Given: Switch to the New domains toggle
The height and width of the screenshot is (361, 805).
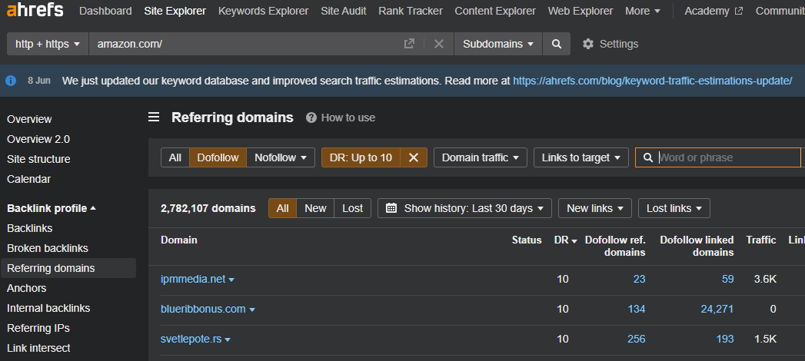Looking at the screenshot, I should point(315,208).
